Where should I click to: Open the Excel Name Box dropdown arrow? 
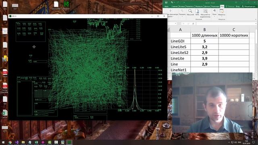[x=176, y=24]
